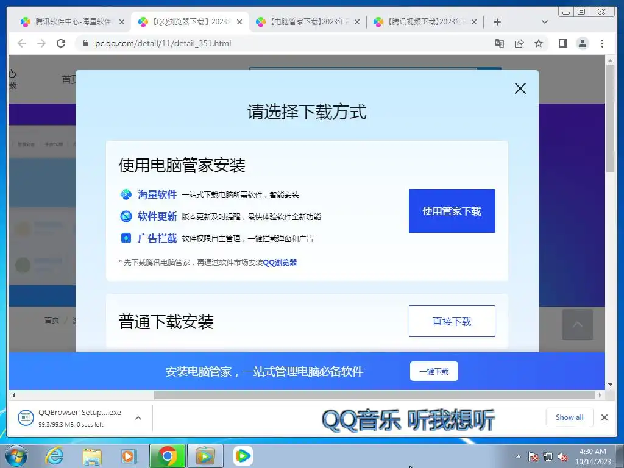
Task: Click the 软件更新 feature icon
Action: coord(126,216)
